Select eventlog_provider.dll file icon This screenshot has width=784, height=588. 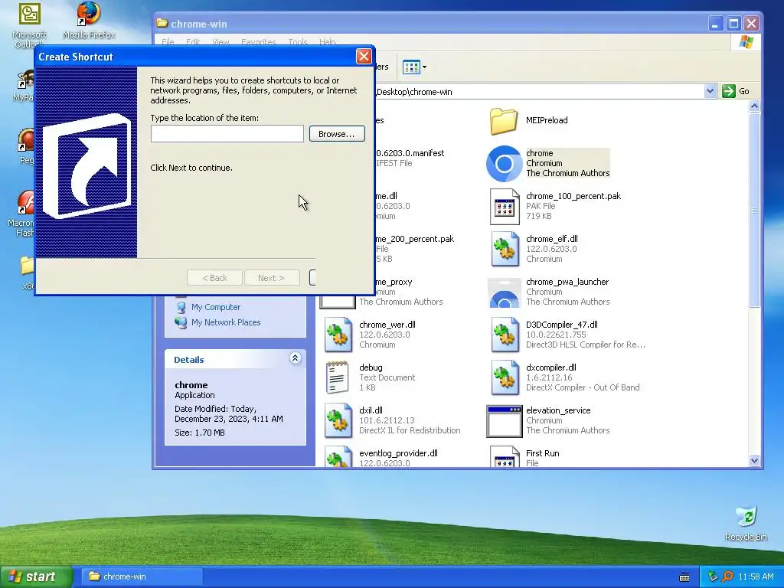pyautogui.click(x=338, y=456)
